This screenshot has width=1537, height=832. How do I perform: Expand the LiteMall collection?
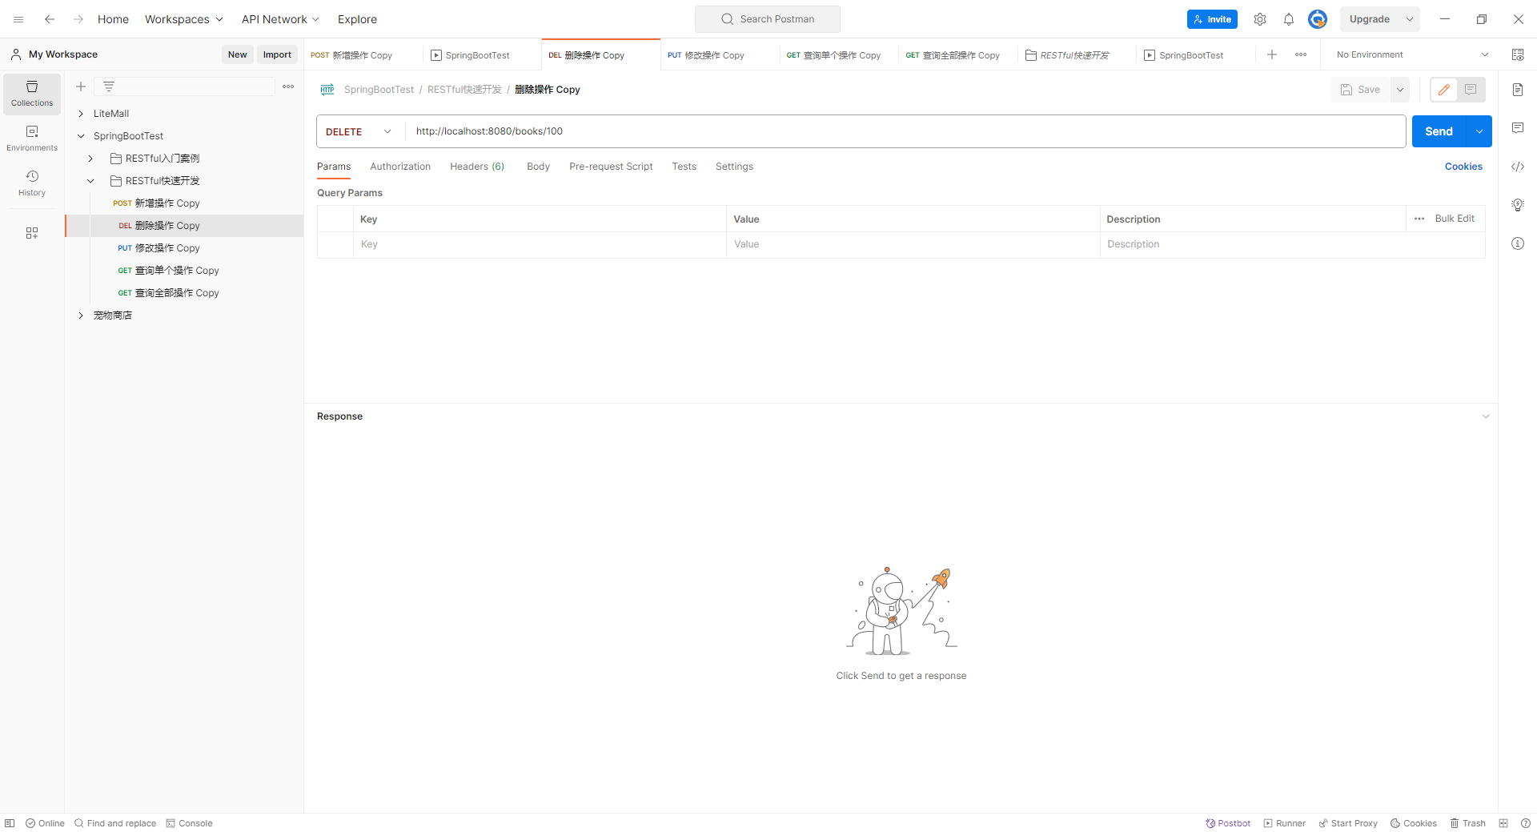[81, 114]
